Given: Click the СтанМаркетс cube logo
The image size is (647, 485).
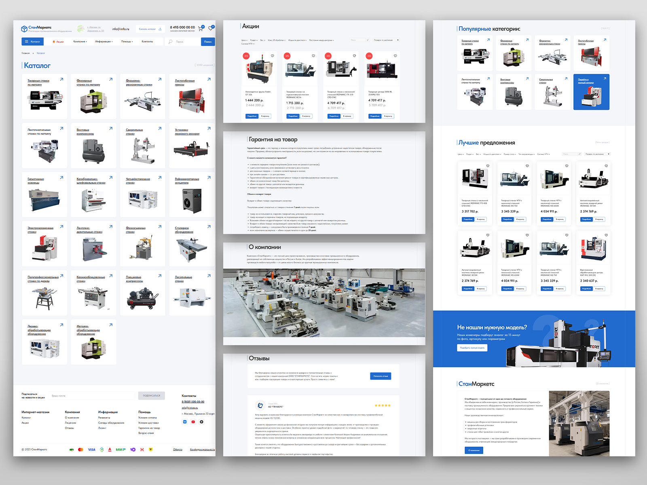Looking at the screenshot, I should (x=24, y=29).
